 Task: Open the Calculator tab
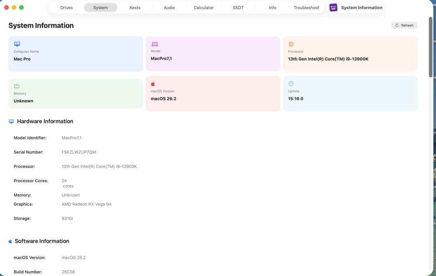point(204,7)
